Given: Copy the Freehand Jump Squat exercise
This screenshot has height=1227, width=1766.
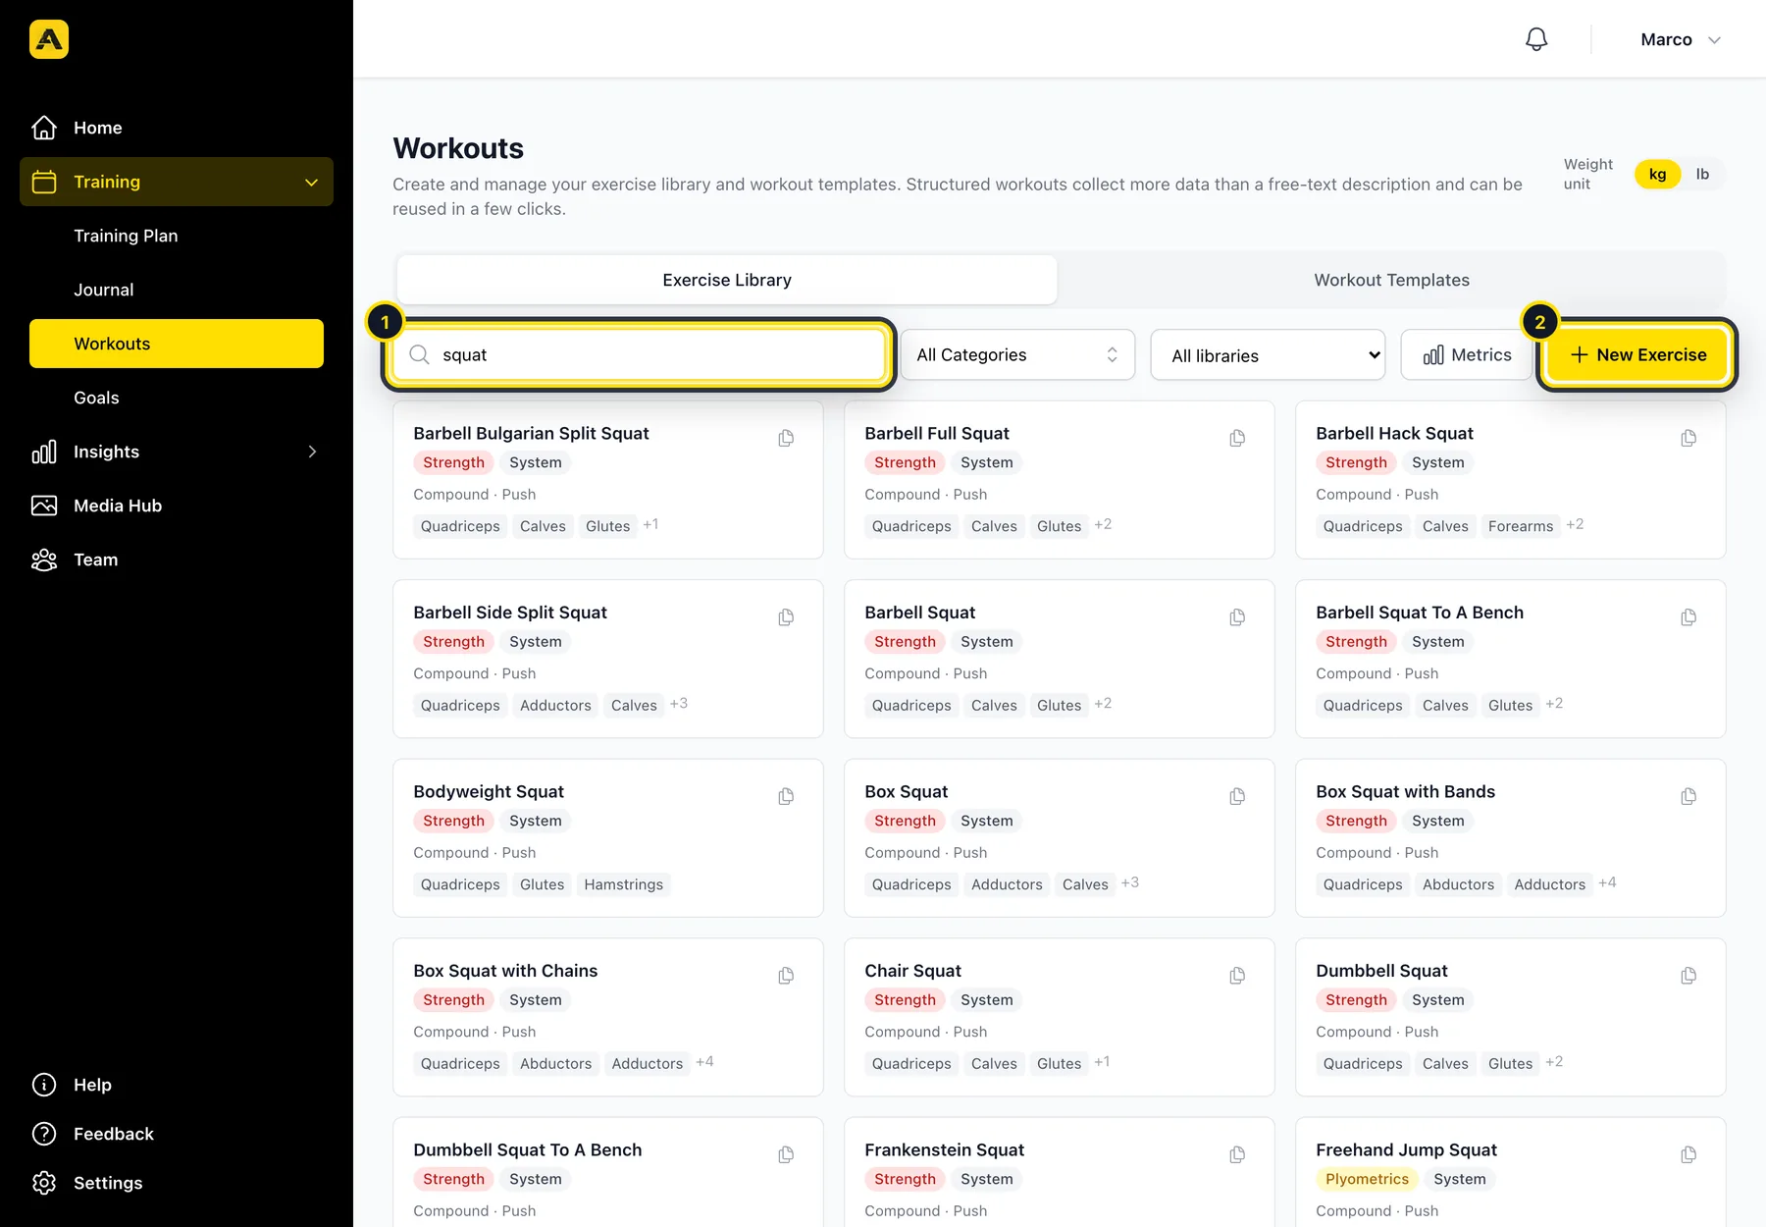Looking at the screenshot, I should click(1688, 1154).
